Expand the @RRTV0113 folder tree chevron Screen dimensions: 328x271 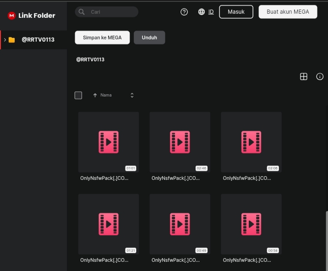[x=5, y=40]
